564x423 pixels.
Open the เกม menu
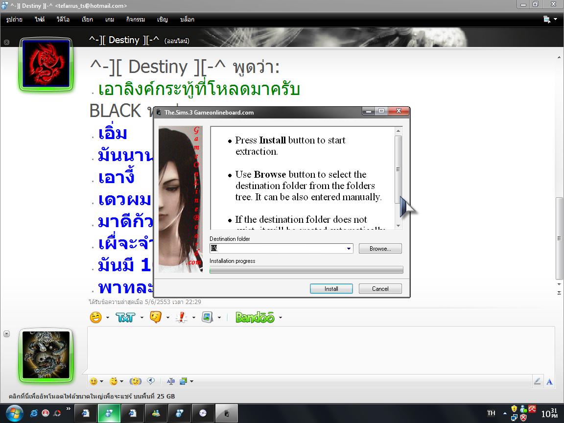(x=110, y=20)
